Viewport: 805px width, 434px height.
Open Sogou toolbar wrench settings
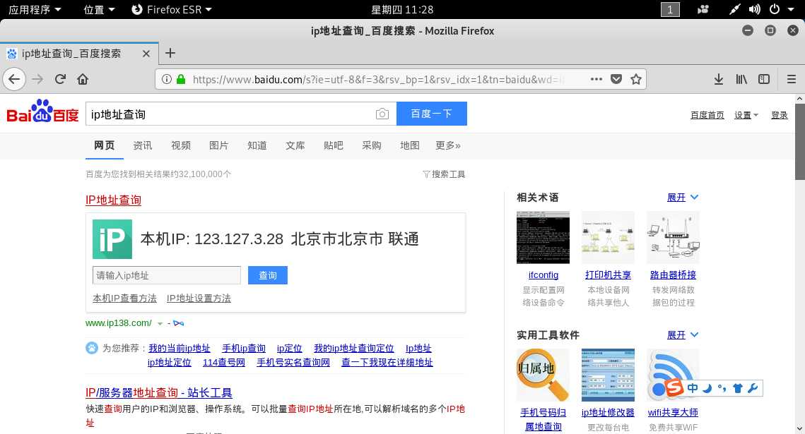753,388
